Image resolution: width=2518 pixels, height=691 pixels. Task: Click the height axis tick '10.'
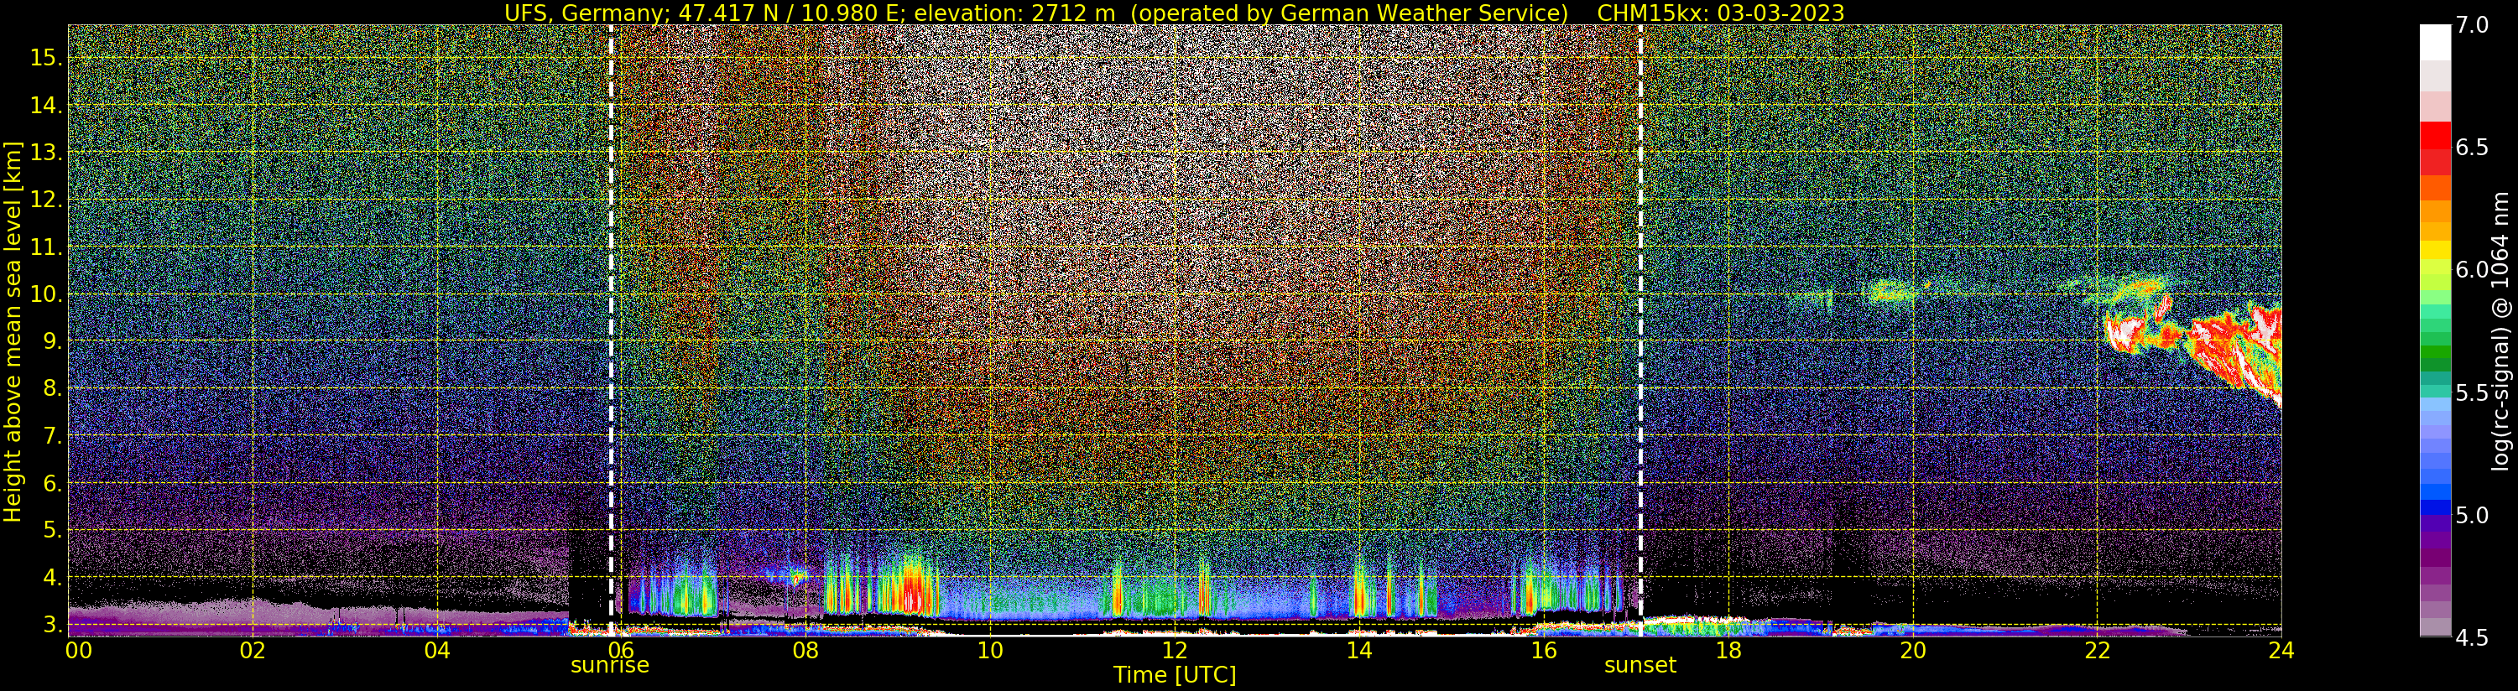pyautogui.click(x=46, y=294)
